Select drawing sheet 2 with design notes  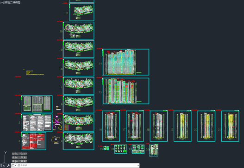(37, 123)
